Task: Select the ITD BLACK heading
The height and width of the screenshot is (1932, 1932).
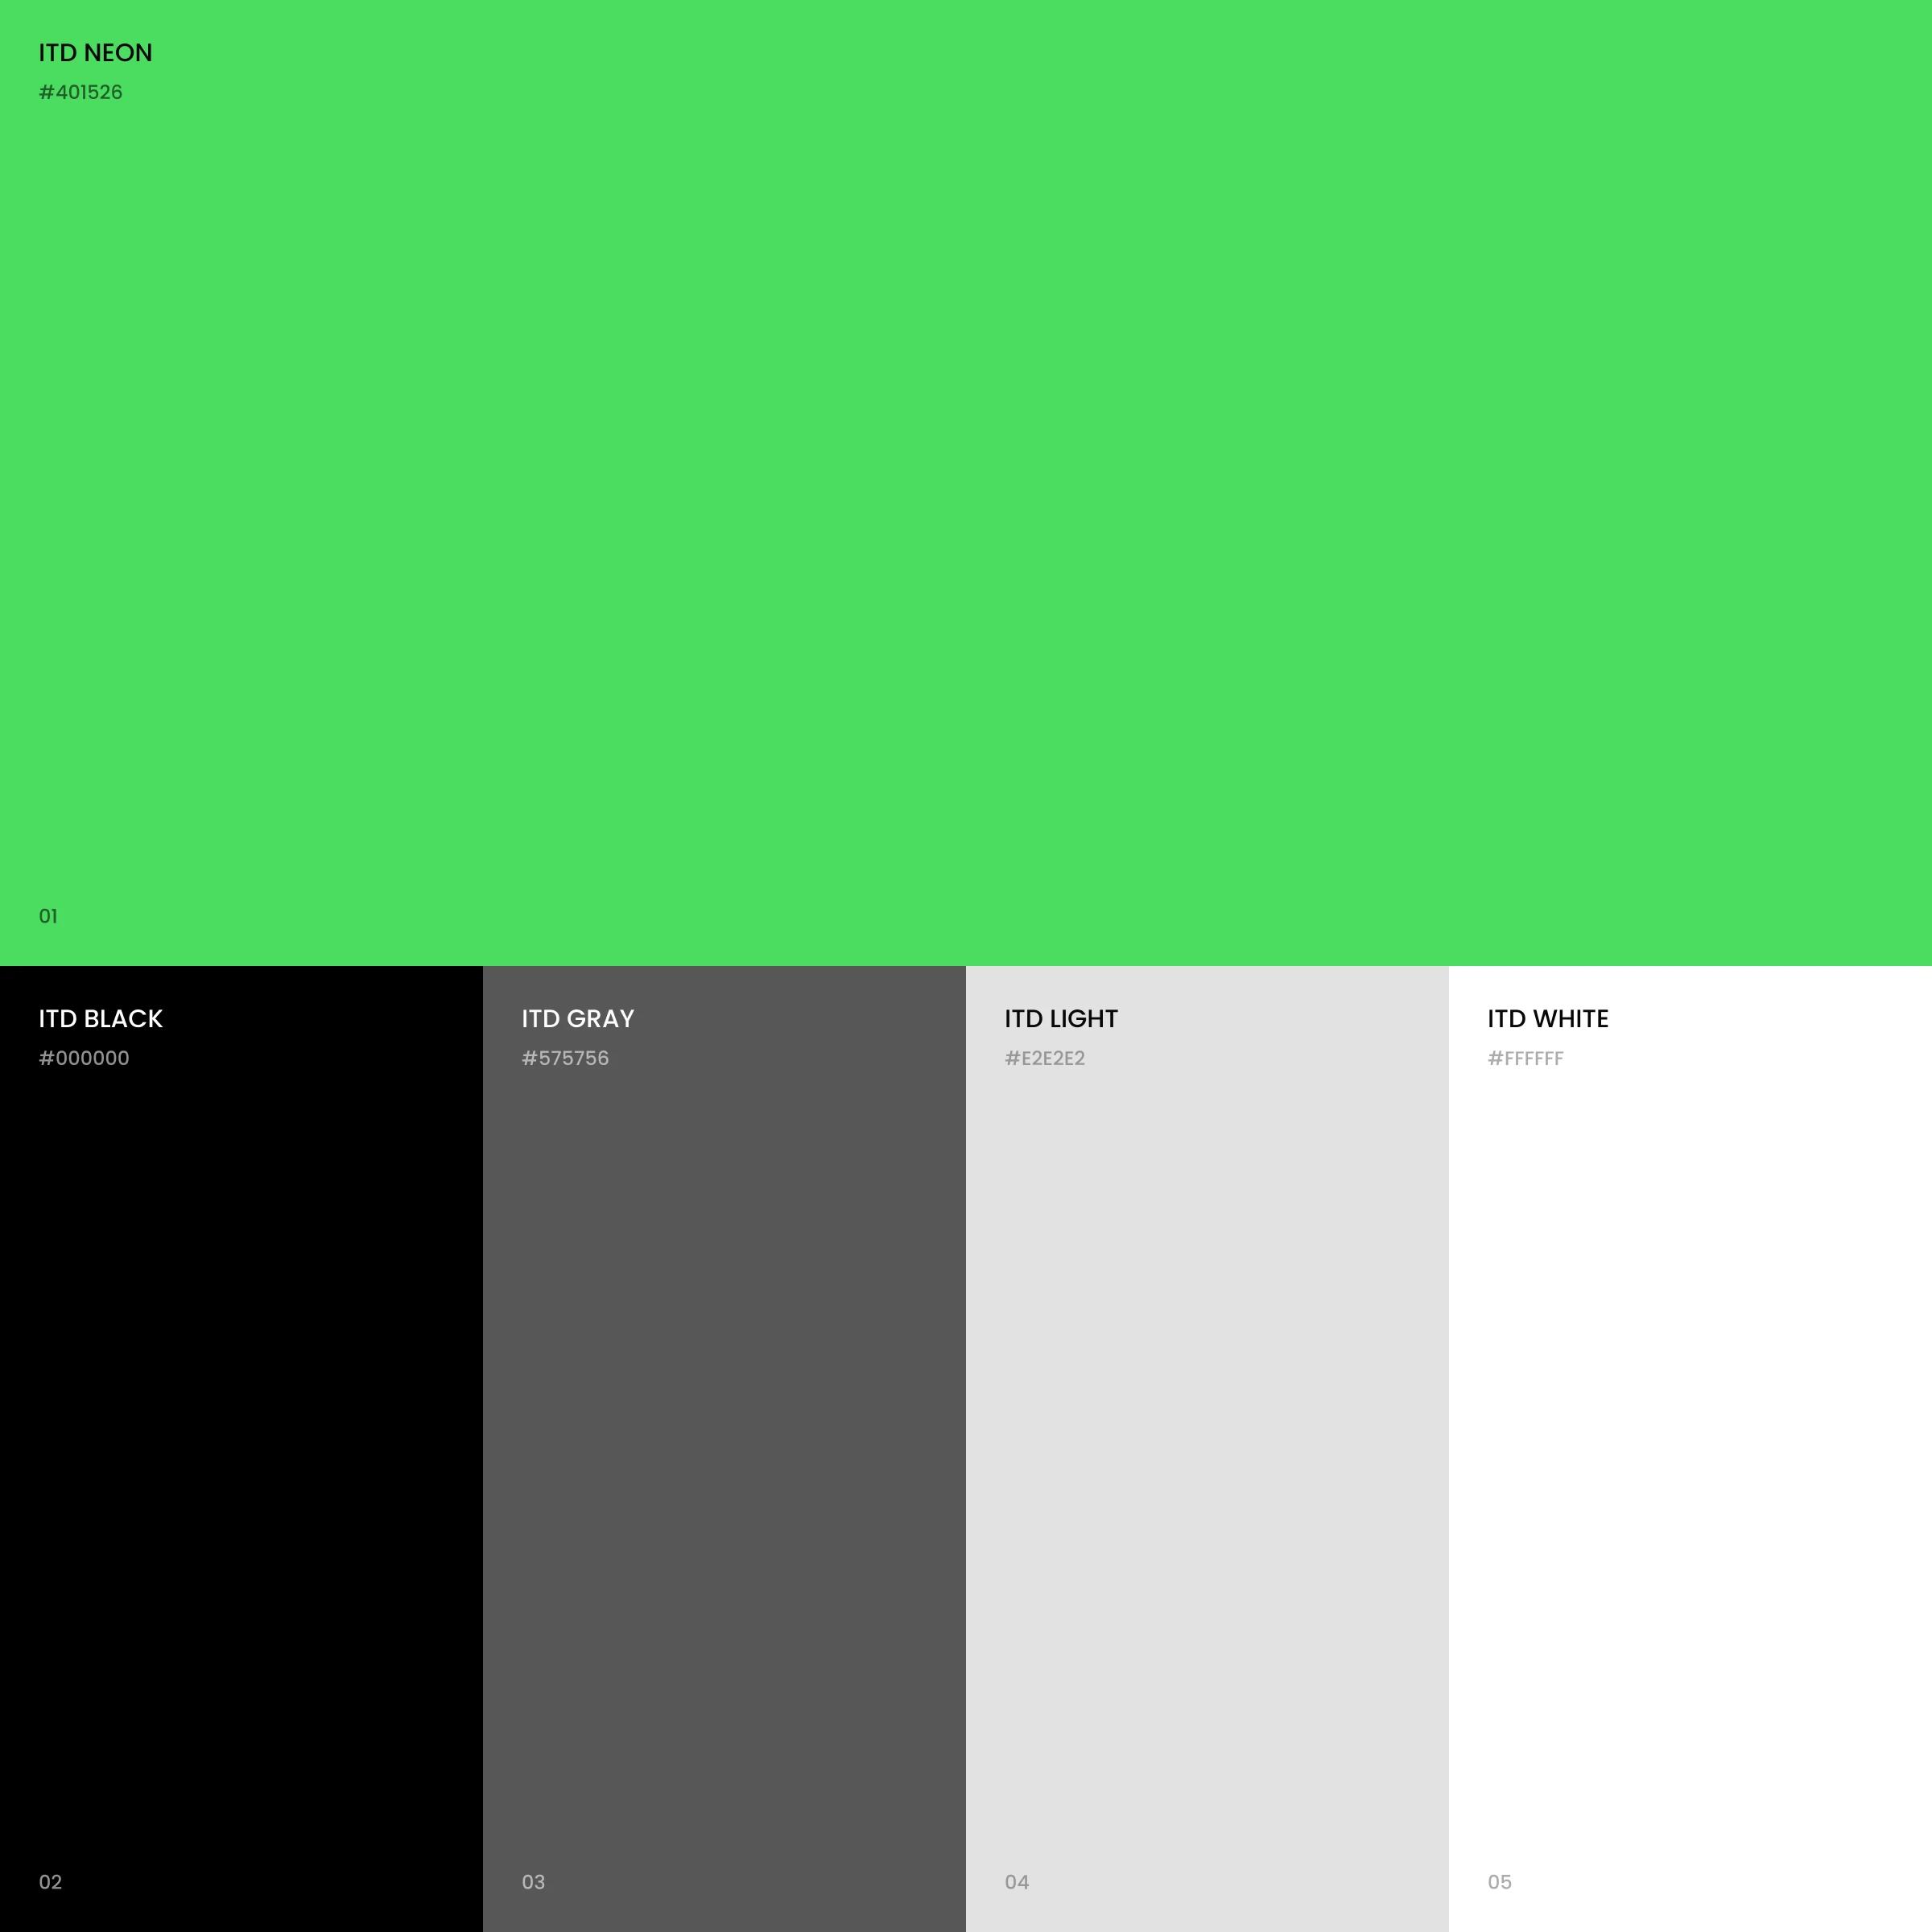Action: coord(100,1019)
